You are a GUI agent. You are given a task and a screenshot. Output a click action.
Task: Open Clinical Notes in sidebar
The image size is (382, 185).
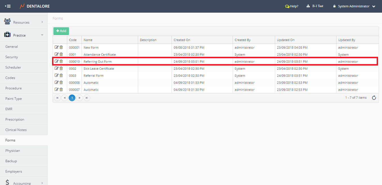pyautogui.click(x=16, y=130)
